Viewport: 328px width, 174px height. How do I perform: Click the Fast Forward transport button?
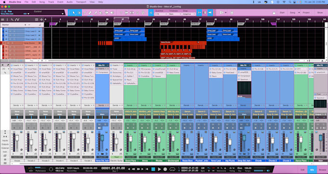(138, 169)
